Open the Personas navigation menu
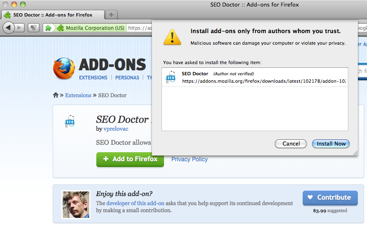This screenshot has width=367, height=232. 127,78
